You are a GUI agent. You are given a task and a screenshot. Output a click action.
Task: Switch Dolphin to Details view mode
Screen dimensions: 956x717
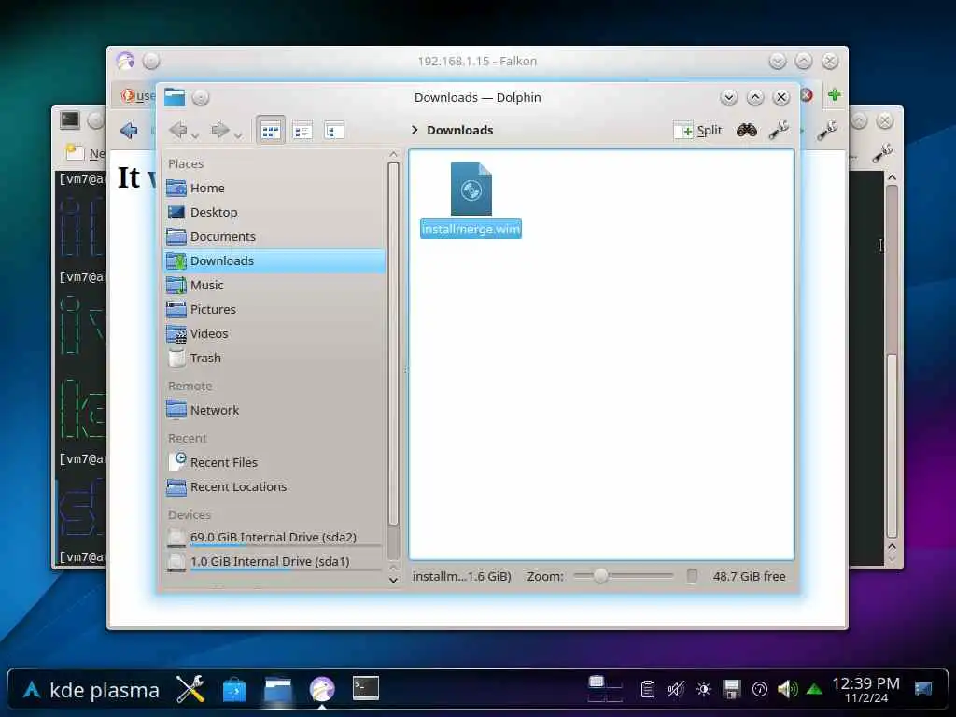pyautogui.click(x=334, y=130)
